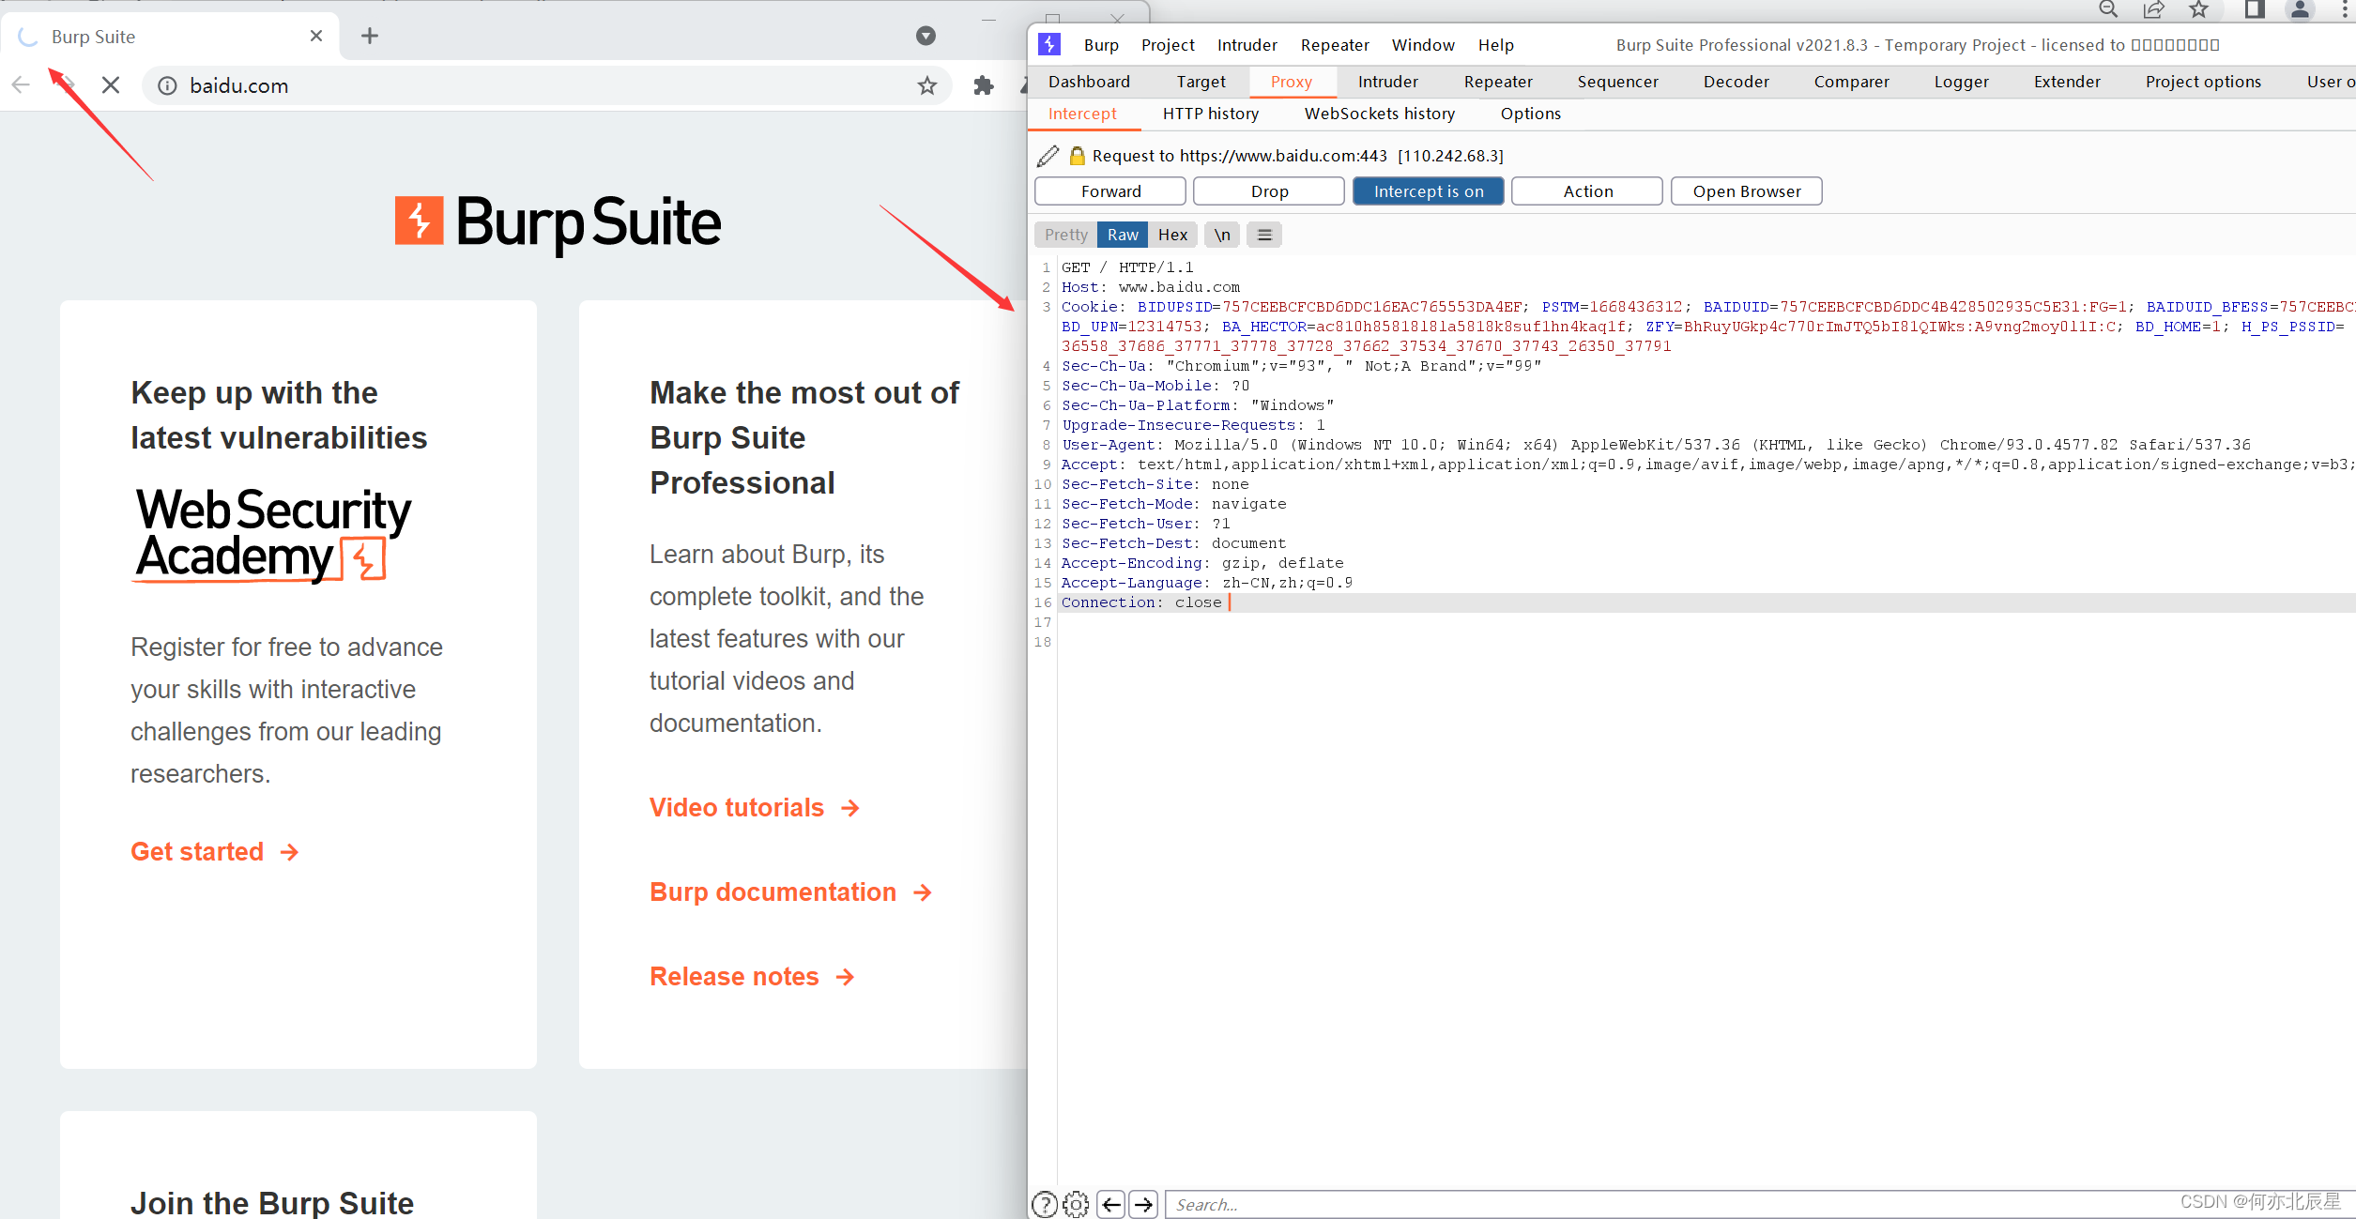
Task: Open the Burp menu
Action: tap(1101, 45)
